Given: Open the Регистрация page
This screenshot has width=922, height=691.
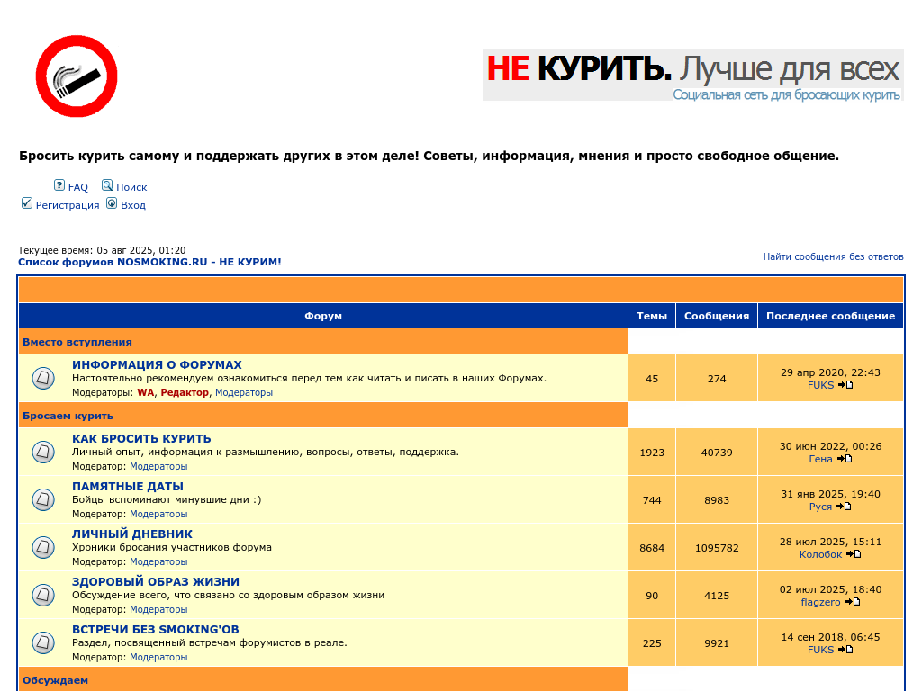Looking at the screenshot, I should [68, 205].
